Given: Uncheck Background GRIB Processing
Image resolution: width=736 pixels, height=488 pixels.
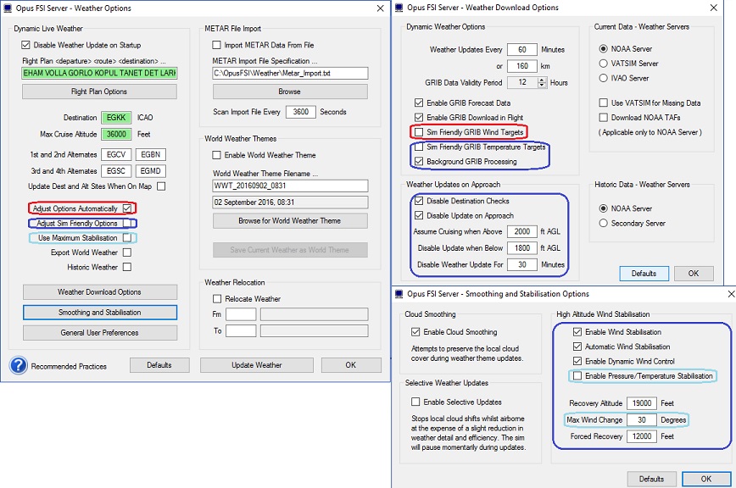Looking at the screenshot, I should 419,161.
